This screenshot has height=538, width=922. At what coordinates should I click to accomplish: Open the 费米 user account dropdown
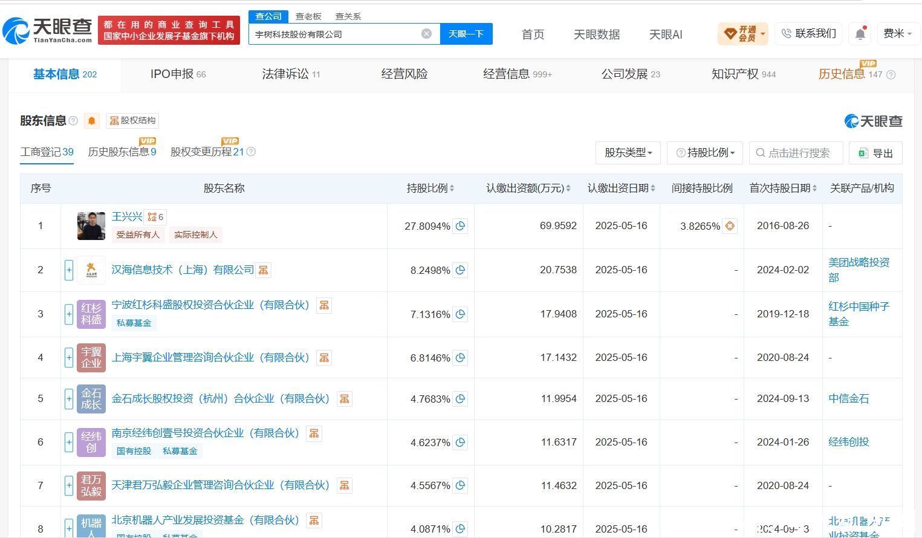click(x=897, y=34)
